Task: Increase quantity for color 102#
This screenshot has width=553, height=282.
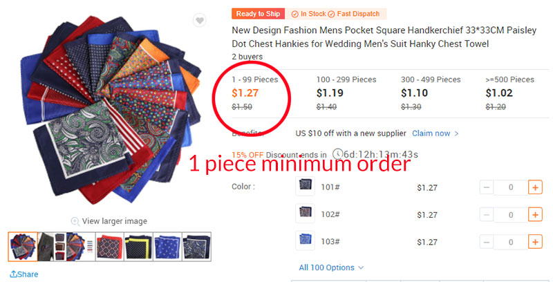Action: 535,214
